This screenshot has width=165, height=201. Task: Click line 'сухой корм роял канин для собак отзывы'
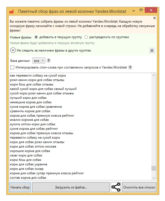click(42, 93)
